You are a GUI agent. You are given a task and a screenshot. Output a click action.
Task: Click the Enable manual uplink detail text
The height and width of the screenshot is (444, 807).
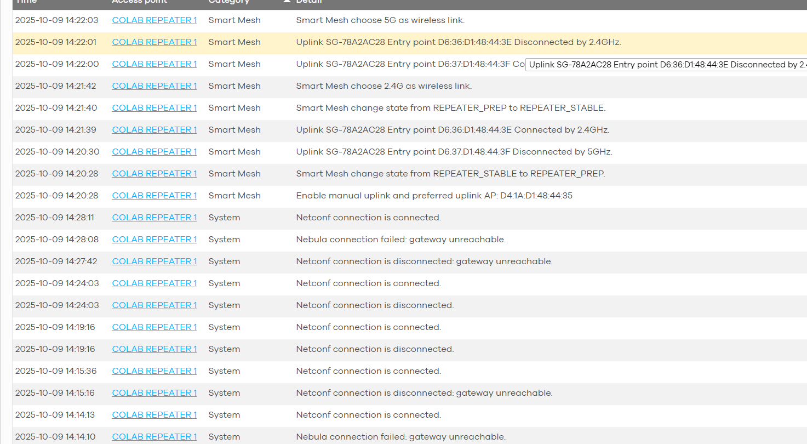(x=434, y=195)
